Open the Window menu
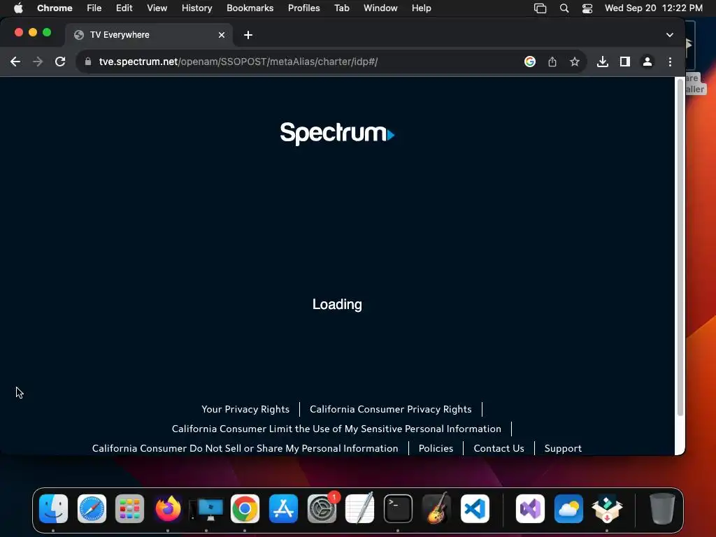This screenshot has width=716, height=537. (380, 8)
